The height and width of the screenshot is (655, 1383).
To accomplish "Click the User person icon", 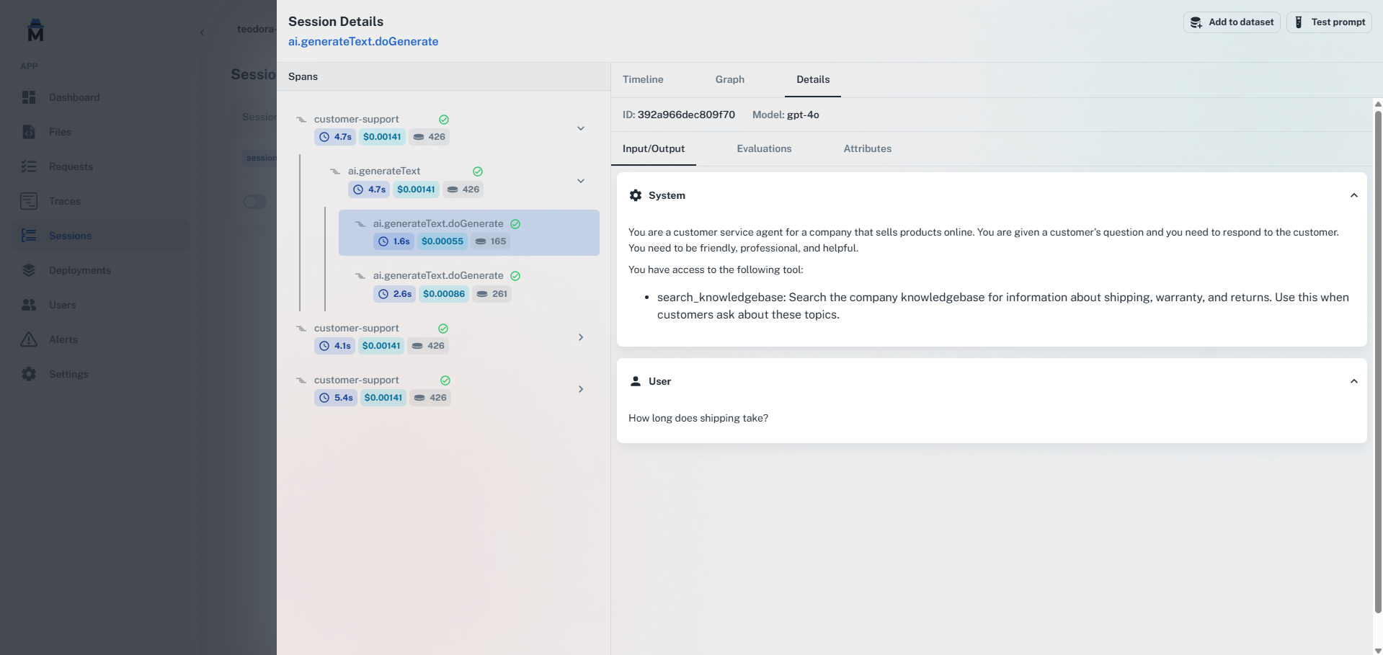I will (x=636, y=381).
